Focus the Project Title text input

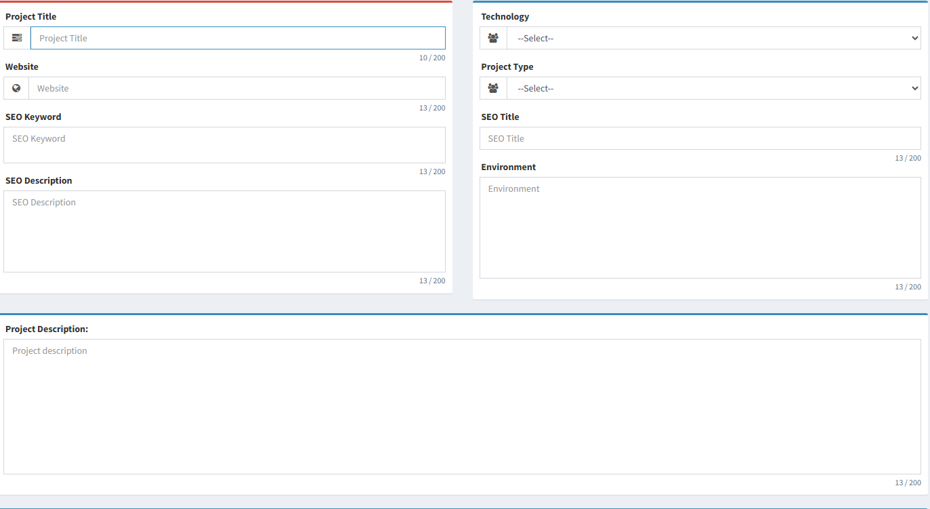click(x=238, y=38)
